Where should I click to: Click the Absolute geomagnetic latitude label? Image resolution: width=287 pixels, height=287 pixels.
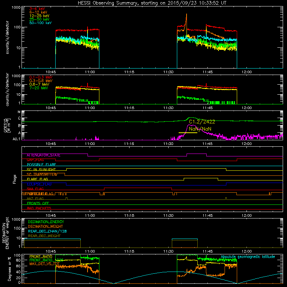point(248,257)
